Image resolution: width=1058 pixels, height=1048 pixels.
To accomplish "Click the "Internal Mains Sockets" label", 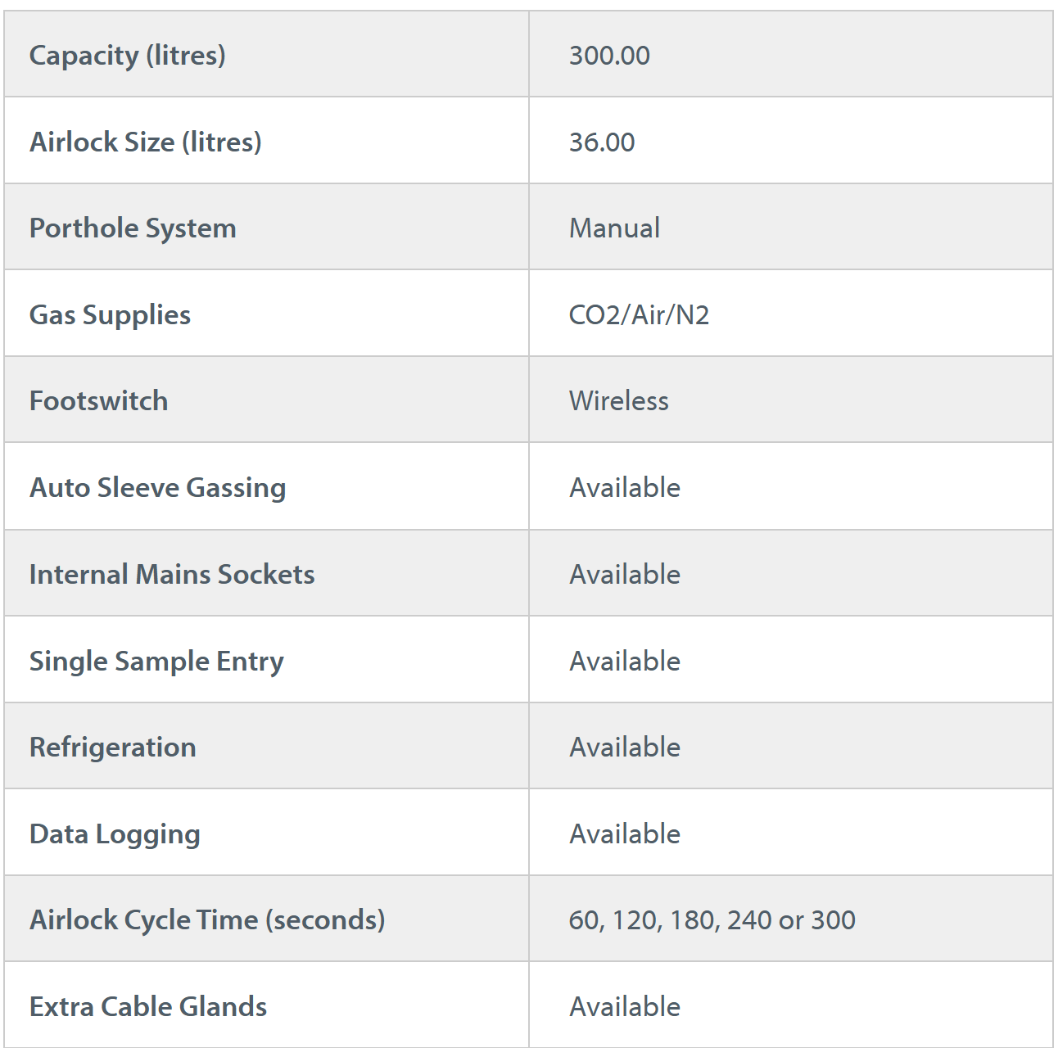I will pyautogui.click(x=172, y=575).
